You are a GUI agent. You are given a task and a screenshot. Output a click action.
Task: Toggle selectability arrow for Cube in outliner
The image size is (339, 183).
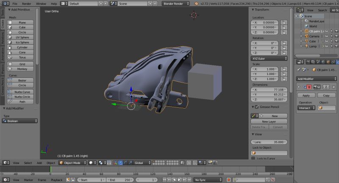click(x=332, y=41)
